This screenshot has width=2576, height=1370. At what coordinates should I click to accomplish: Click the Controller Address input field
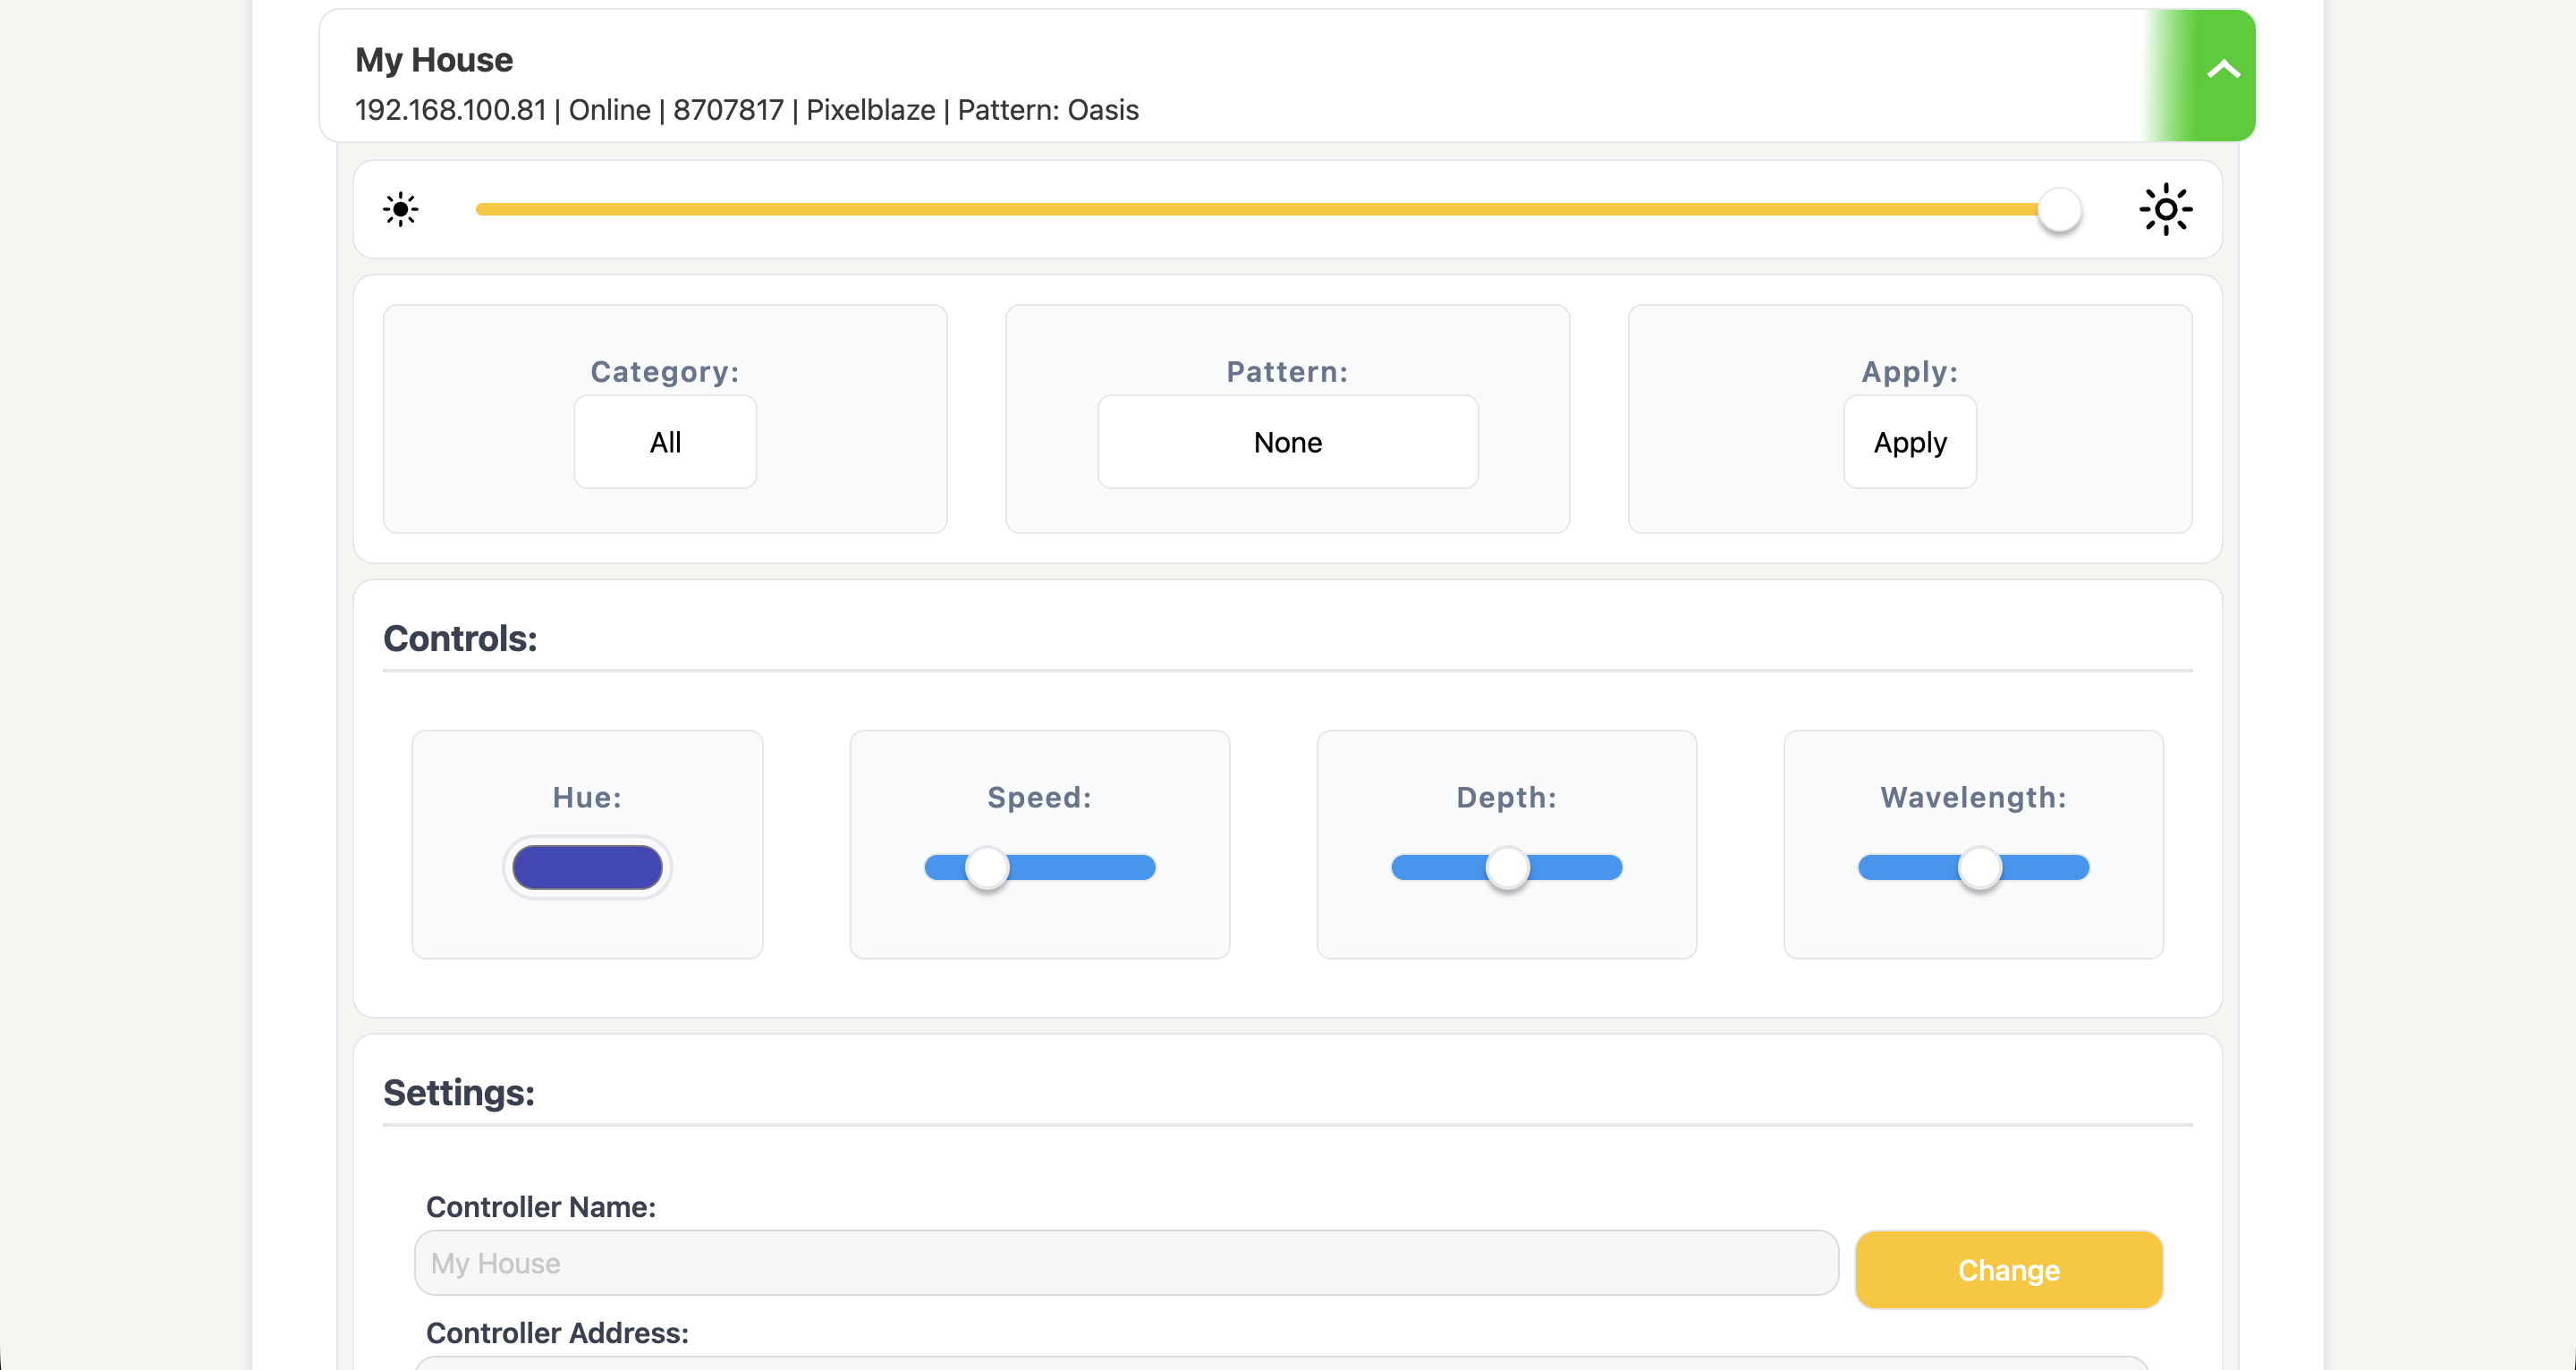[1280, 1363]
